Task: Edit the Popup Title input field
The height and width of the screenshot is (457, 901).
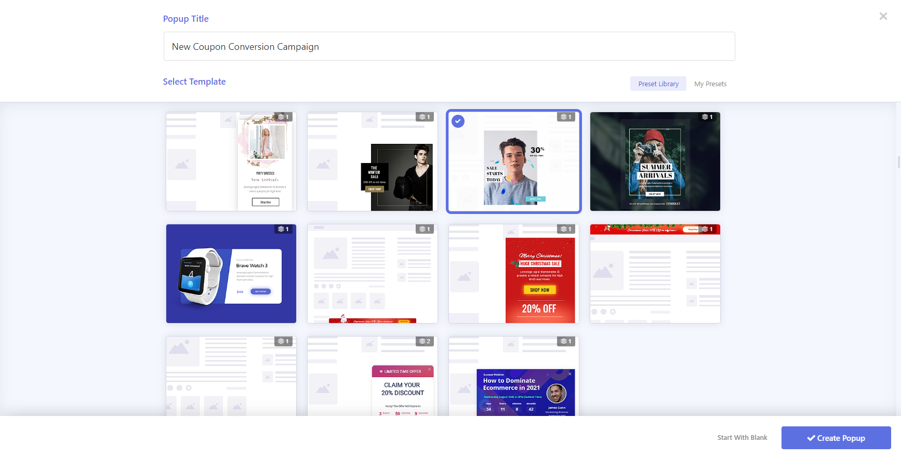Action: [449, 46]
